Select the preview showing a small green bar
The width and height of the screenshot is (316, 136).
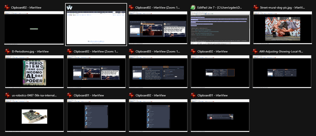coord(34,28)
